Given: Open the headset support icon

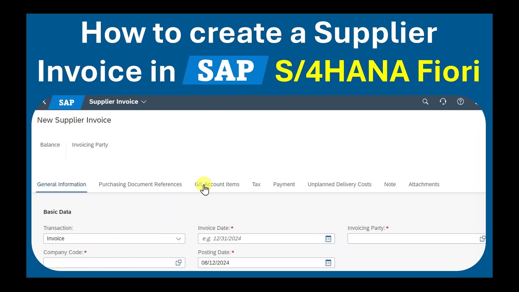Looking at the screenshot, I should tap(443, 102).
